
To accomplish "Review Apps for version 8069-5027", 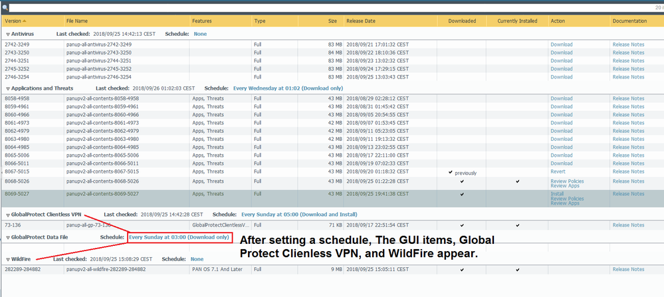I will tap(565, 203).
